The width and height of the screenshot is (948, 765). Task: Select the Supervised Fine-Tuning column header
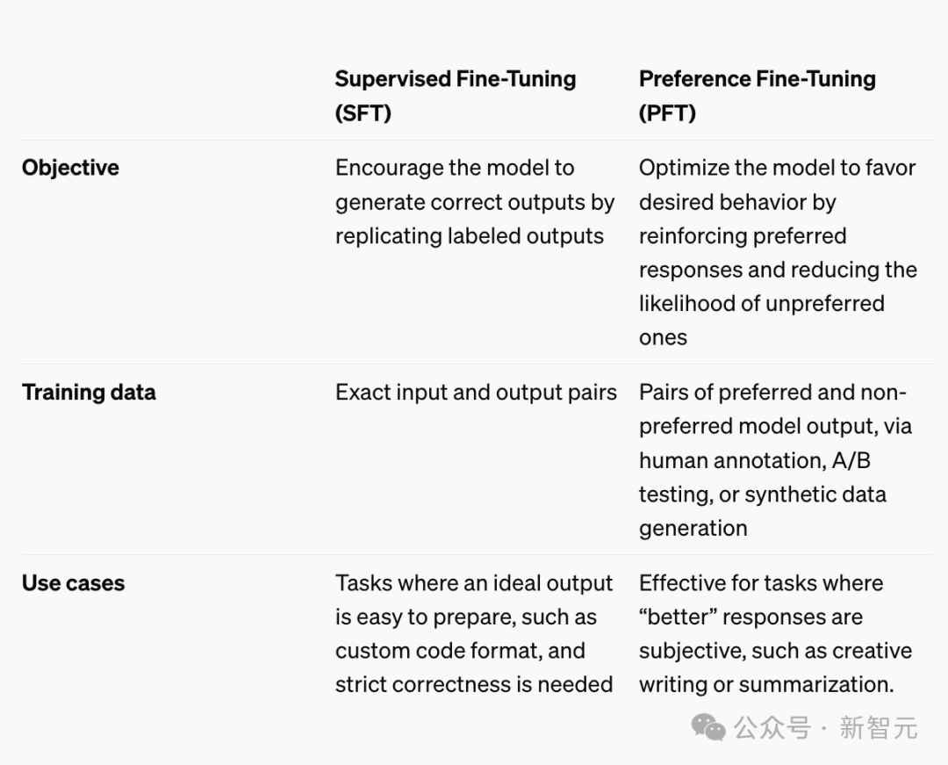(x=455, y=79)
